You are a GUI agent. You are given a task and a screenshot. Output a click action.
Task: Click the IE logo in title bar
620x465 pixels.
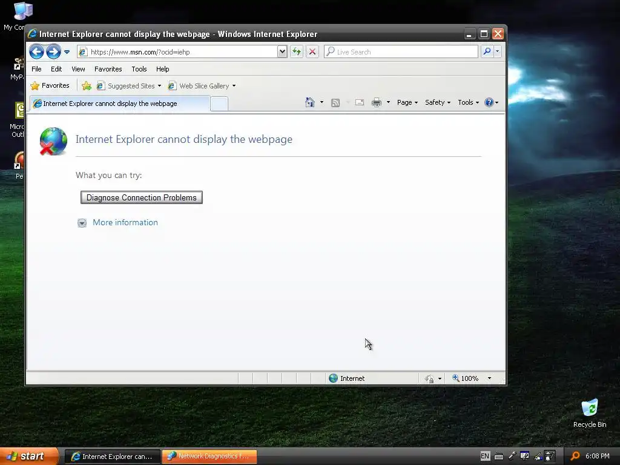coord(33,34)
